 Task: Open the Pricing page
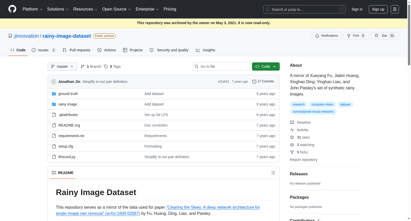[x=170, y=9]
